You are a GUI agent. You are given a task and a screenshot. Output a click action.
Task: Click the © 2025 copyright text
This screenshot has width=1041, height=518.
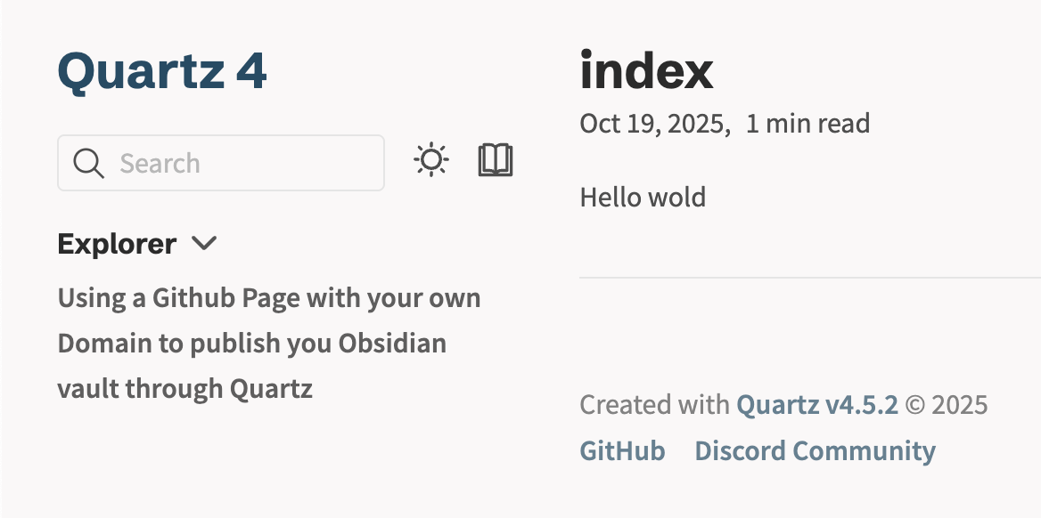947,405
